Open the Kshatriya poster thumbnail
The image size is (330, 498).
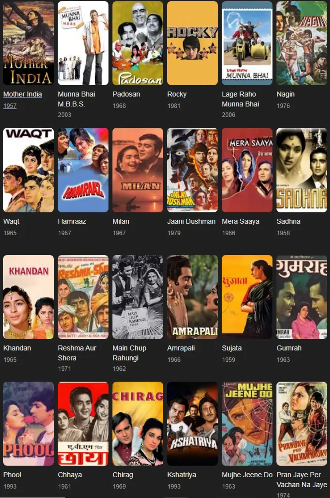pos(192,424)
